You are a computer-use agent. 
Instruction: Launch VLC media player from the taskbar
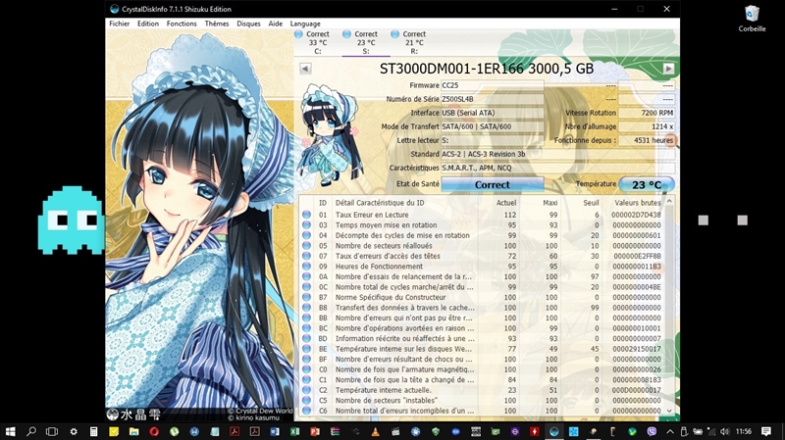375,431
